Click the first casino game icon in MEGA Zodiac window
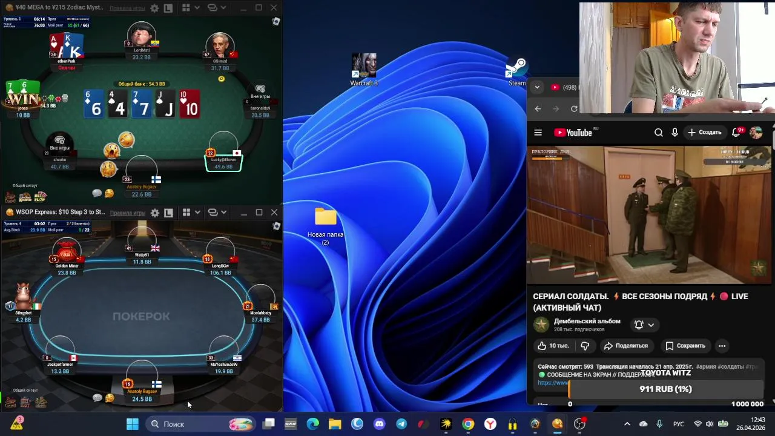 coord(10,197)
